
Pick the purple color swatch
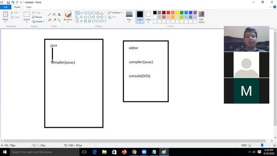tap(195, 13)
